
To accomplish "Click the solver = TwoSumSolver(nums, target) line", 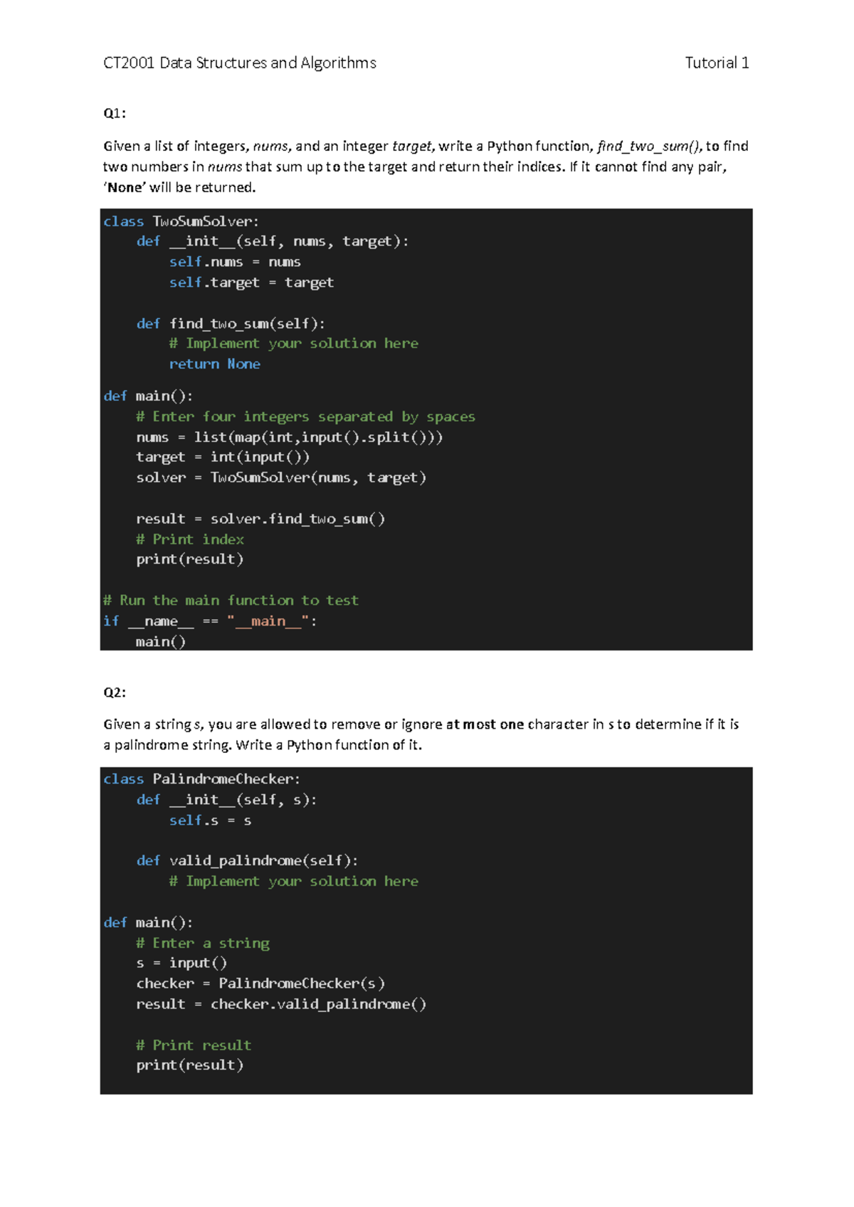I will pyautogui.click(x=281, y=478).
